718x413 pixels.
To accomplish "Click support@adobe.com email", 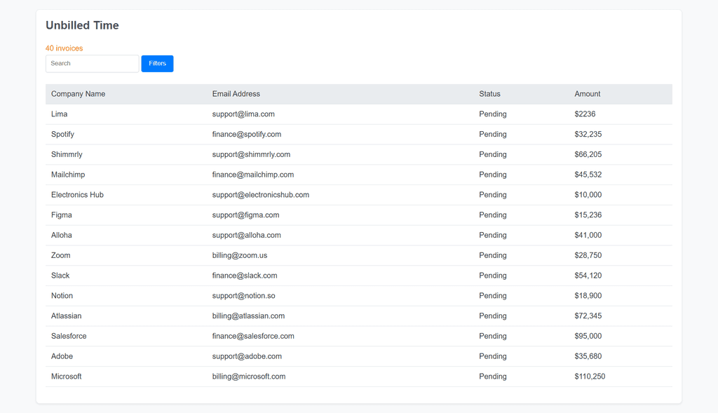I will pos(247,356).
